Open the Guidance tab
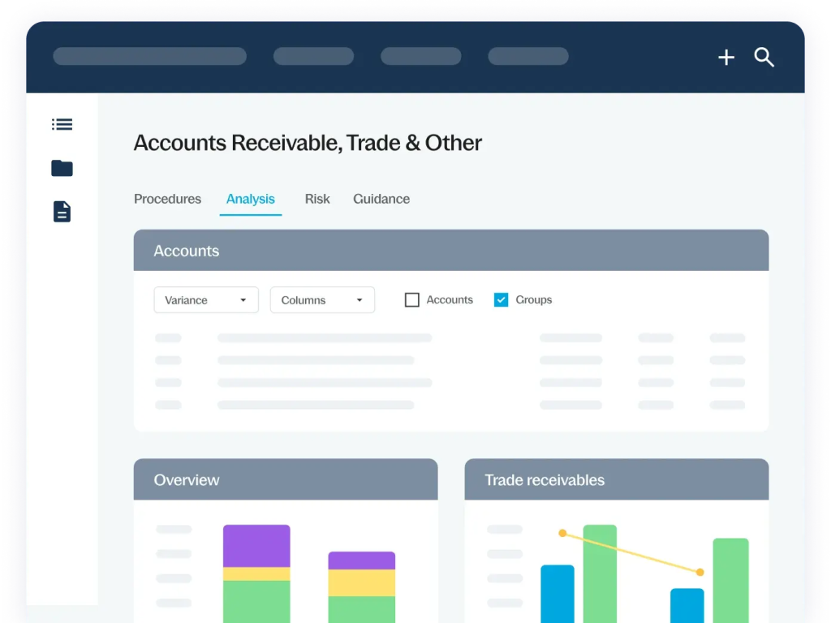This screenshot has height=623, width=831. tap(381, 199)
